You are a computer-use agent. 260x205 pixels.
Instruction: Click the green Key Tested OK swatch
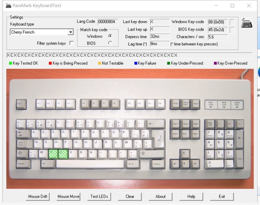10,63
